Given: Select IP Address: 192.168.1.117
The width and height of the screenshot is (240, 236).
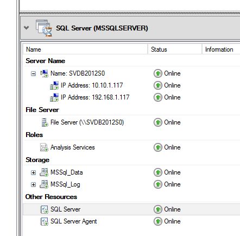Looking at the screenshot, I should click(95, 97).
